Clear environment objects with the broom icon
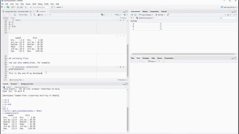This screenshot has width=239, height=134. click(168, 15)
